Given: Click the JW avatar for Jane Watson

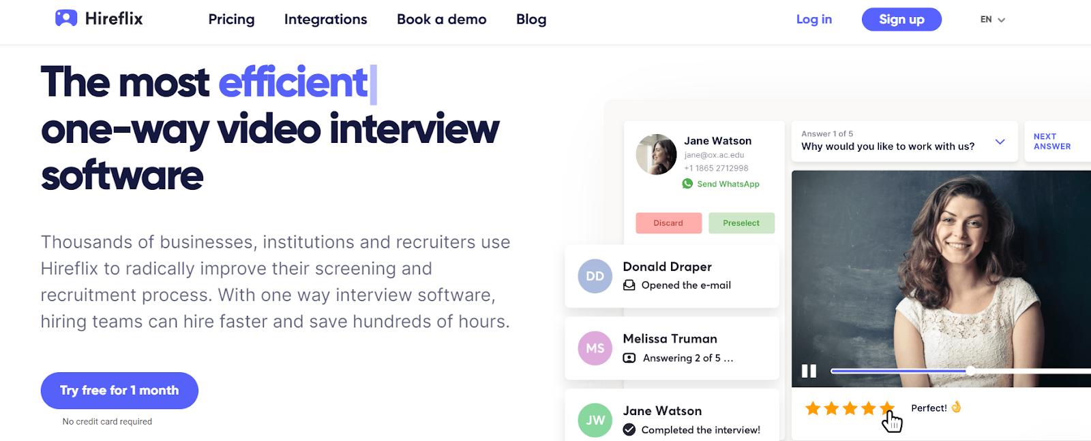Looking at the screenshot, I should 595,421.
